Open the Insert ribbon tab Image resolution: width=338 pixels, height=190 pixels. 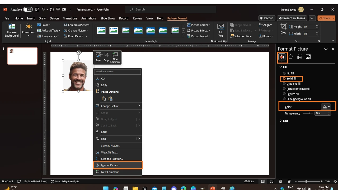coord(31,18)
